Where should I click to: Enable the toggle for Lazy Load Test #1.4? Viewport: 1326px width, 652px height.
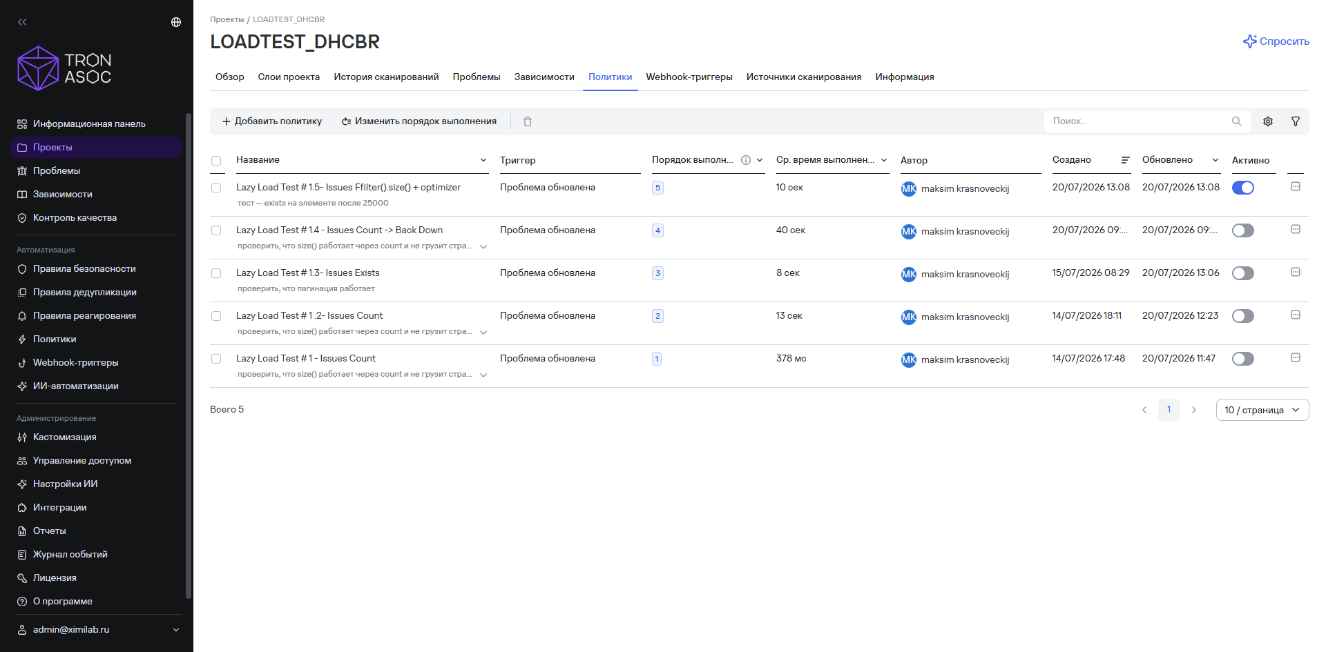pos(1243,230)
